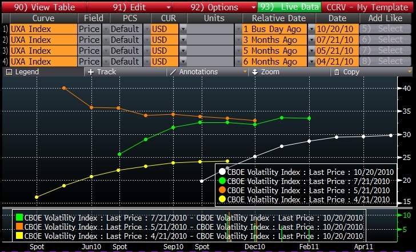Click the 05/21/10 date field
Image resolution: width=416 pixels, height=252 pixels.
click(337, 50)
